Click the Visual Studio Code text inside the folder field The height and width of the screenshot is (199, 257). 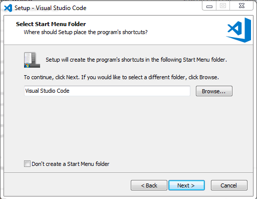[x=47, y=91]
